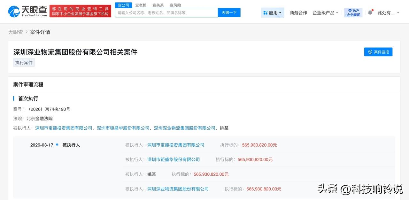
Task: Click the 案件监控 button
Action: pos(378,52)
